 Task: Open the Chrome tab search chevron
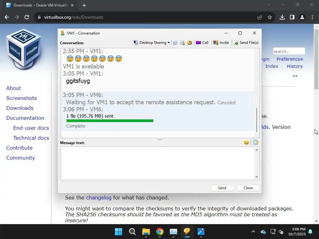[x=269, y=4]
